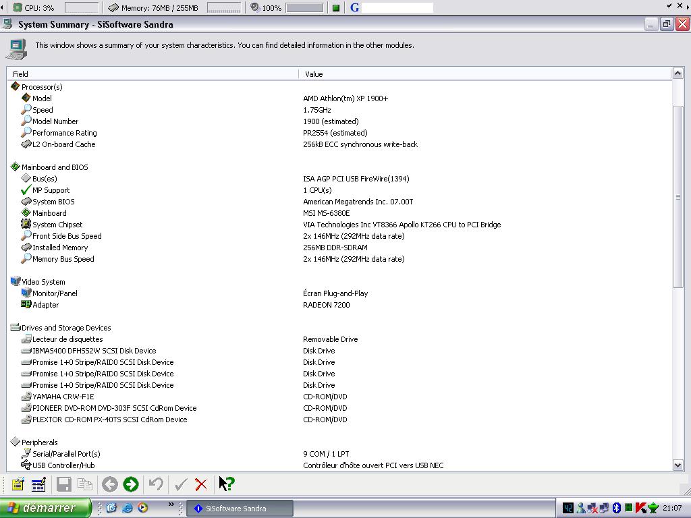Select the Performance Rating row
This screenshot has height=518, width=691.
click(x=339, y=133)
